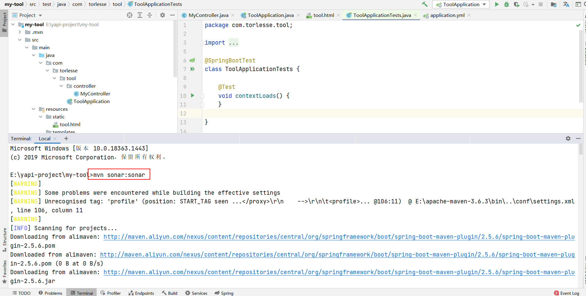586x296 pixels.
Task: Open Project panel settings gear
Action: 163,15
